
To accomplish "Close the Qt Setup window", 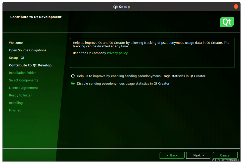I will point(236,7).
